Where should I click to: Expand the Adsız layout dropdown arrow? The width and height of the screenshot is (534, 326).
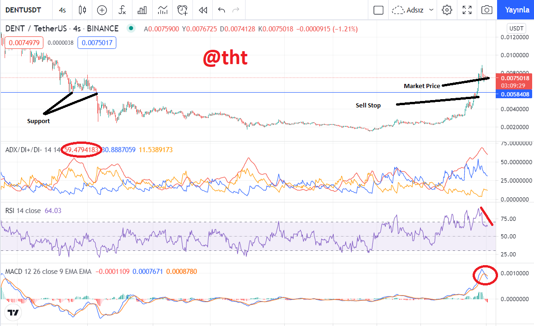(431, 10)
